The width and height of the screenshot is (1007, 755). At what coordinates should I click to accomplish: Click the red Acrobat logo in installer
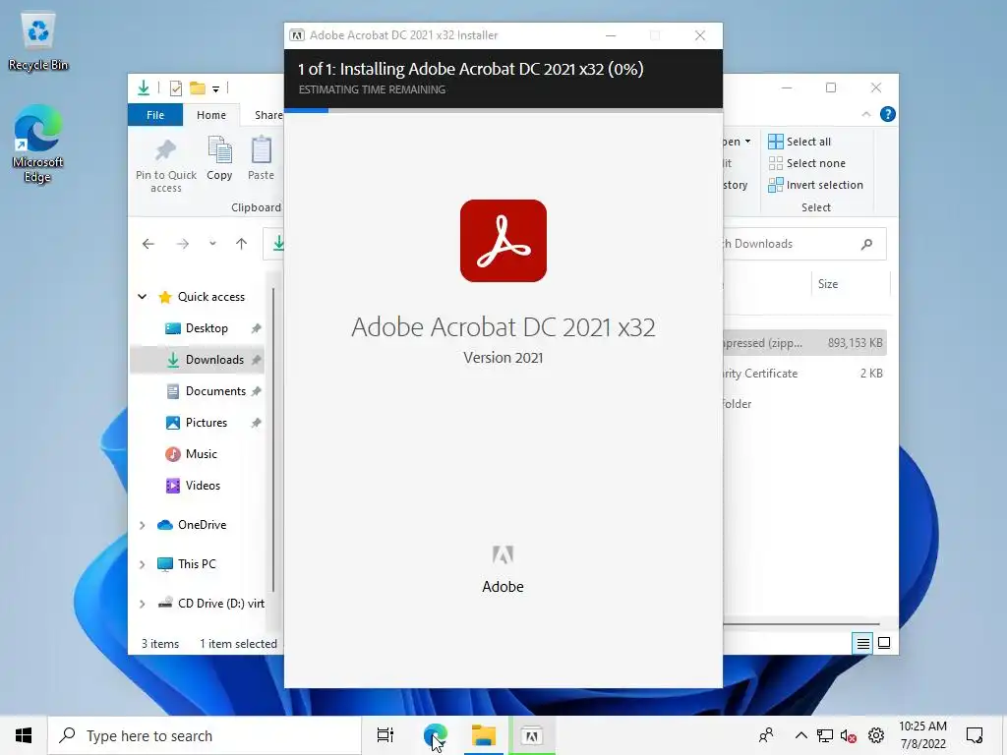[x=503, y=241]
